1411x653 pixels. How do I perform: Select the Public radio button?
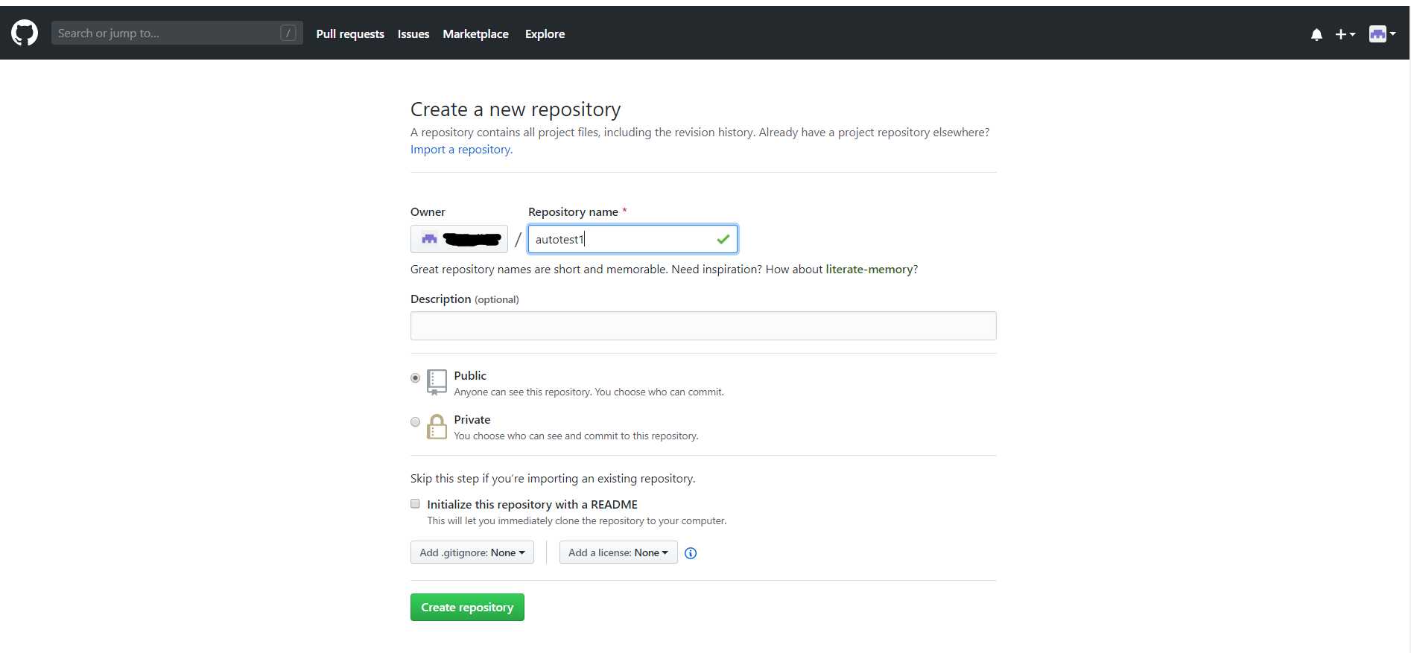pyautogui.click(x=416, y=378)
